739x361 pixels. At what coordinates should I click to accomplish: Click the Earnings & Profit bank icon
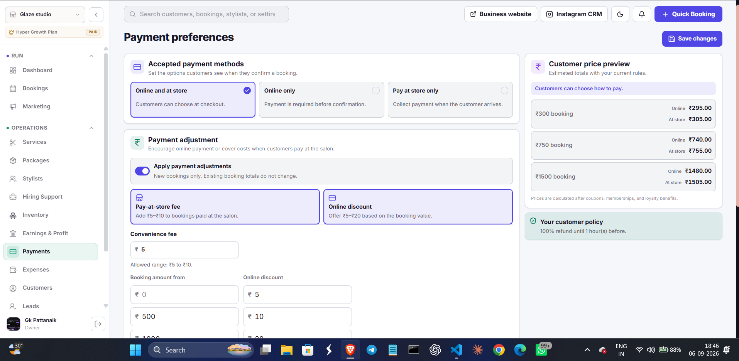(13, 233)
